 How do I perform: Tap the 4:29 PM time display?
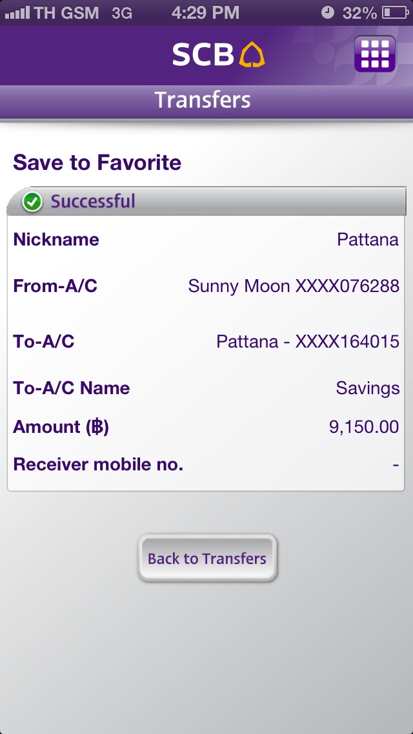pos(206,12)
